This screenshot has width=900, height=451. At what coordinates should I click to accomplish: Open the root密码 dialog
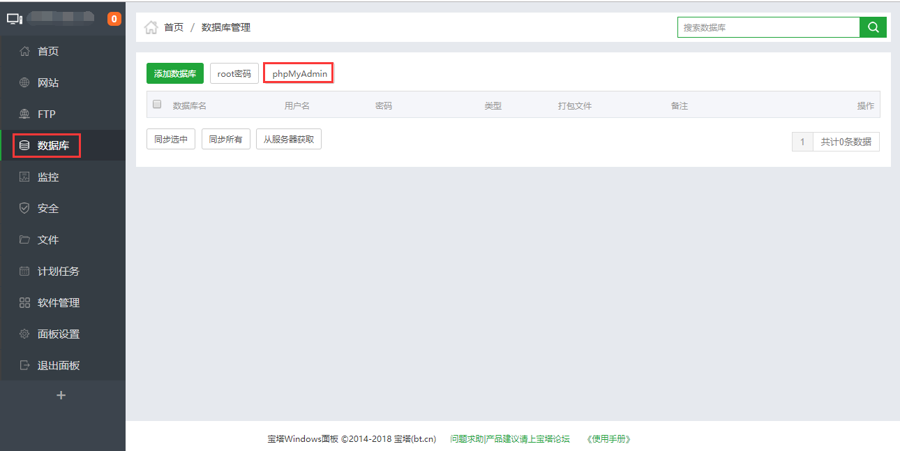[234, 73]
